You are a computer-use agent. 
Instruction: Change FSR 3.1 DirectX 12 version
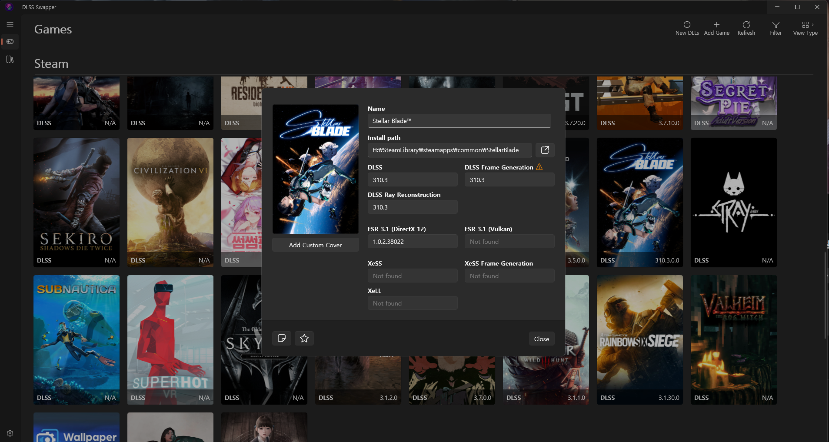[x=413, y=242]
